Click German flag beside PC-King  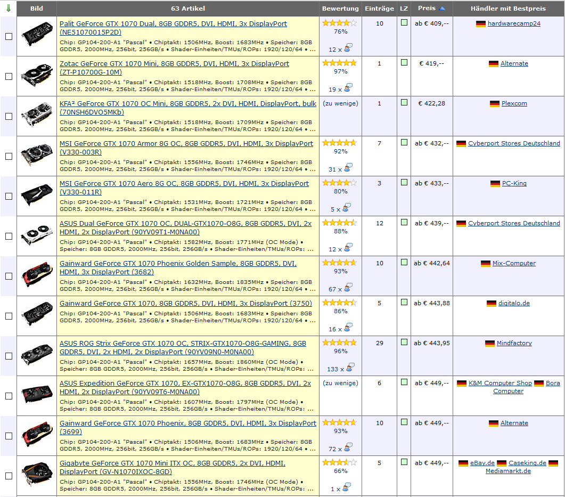[x=495, y=184]
